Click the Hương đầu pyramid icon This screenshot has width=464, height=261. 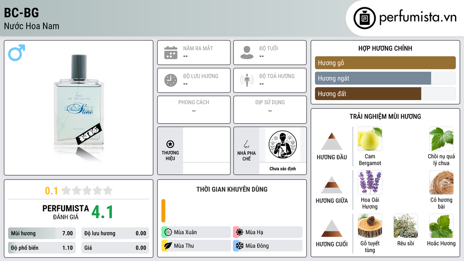coord(332,141)
